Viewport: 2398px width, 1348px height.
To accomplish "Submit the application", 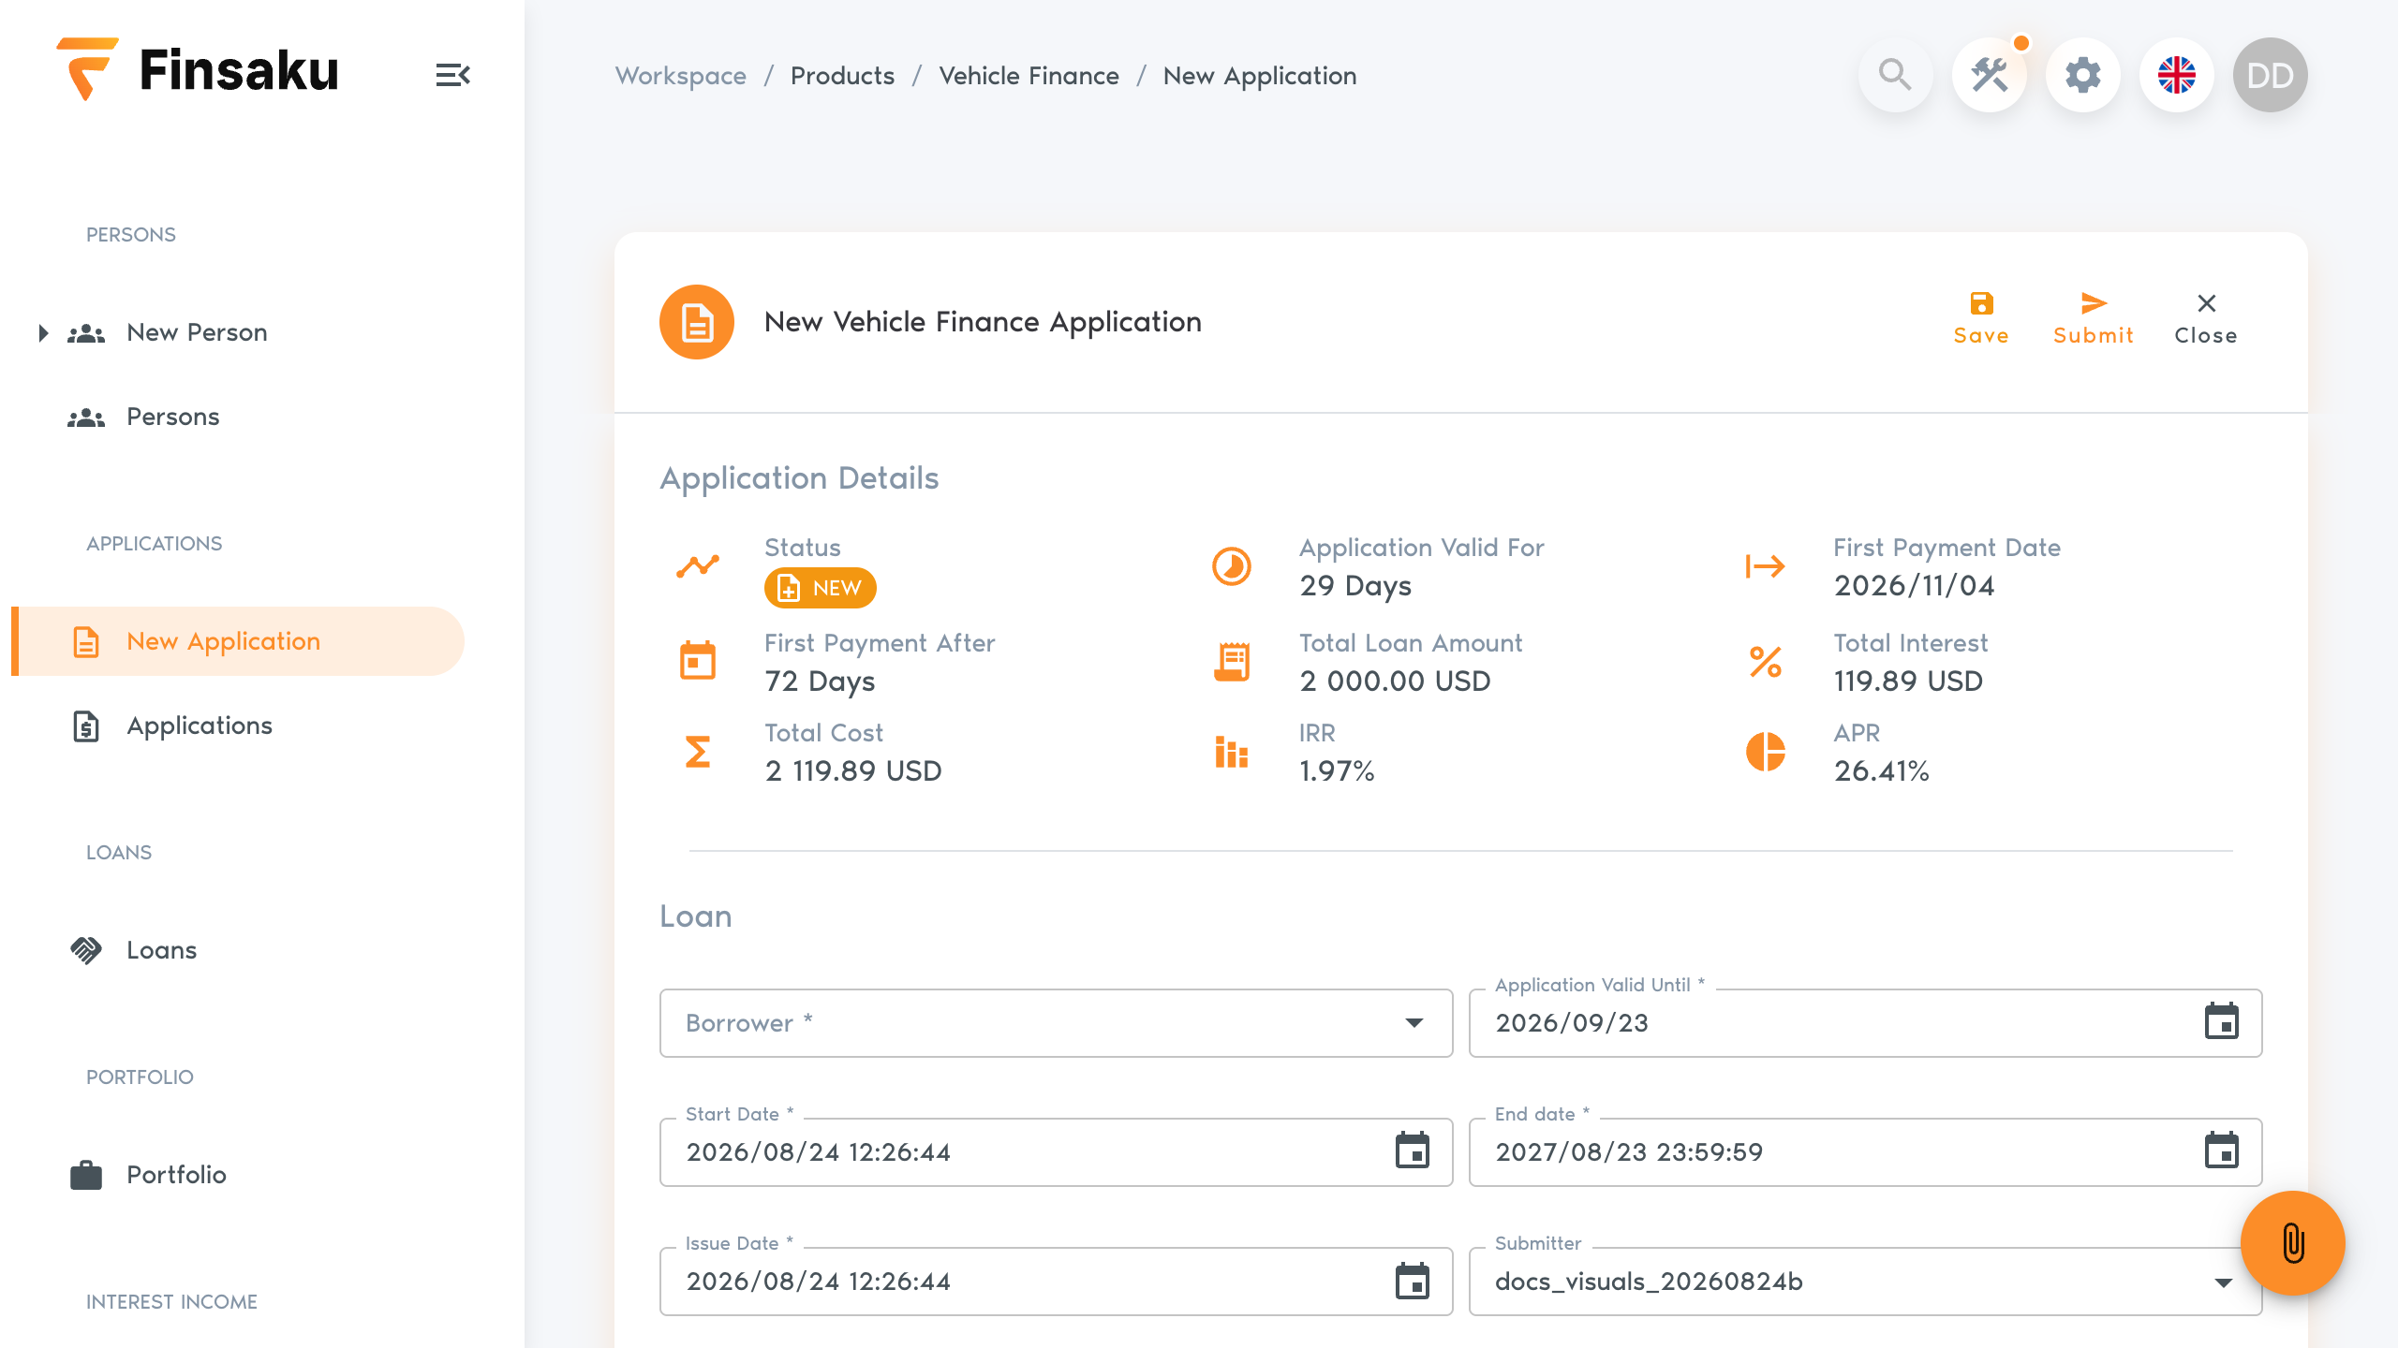I will tap(2094, 319).
